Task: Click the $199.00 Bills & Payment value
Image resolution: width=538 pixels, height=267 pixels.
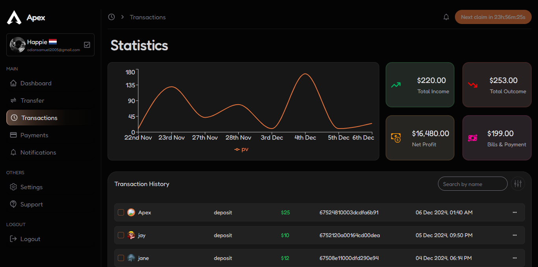Action: click(x=501, y=133)
